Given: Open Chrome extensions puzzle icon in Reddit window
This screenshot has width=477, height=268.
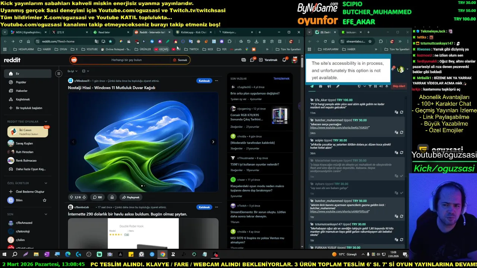Looking at the screenshot, I should click(x=230, y=41).
